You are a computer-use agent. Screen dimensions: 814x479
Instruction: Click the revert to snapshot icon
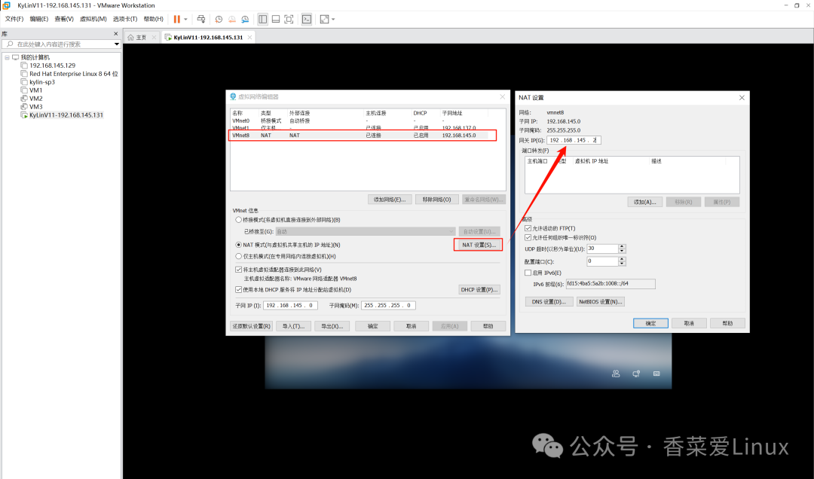click(x=232, y=19)
